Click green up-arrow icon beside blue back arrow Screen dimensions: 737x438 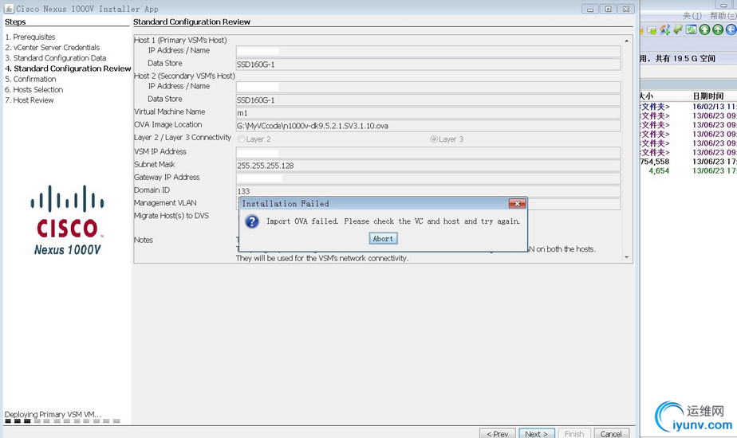[717, 30]
